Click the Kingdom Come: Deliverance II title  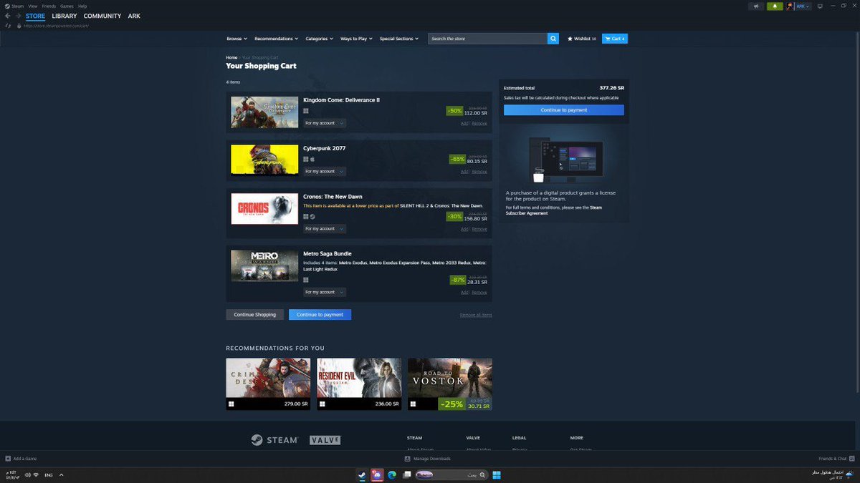tap(341, 100)
